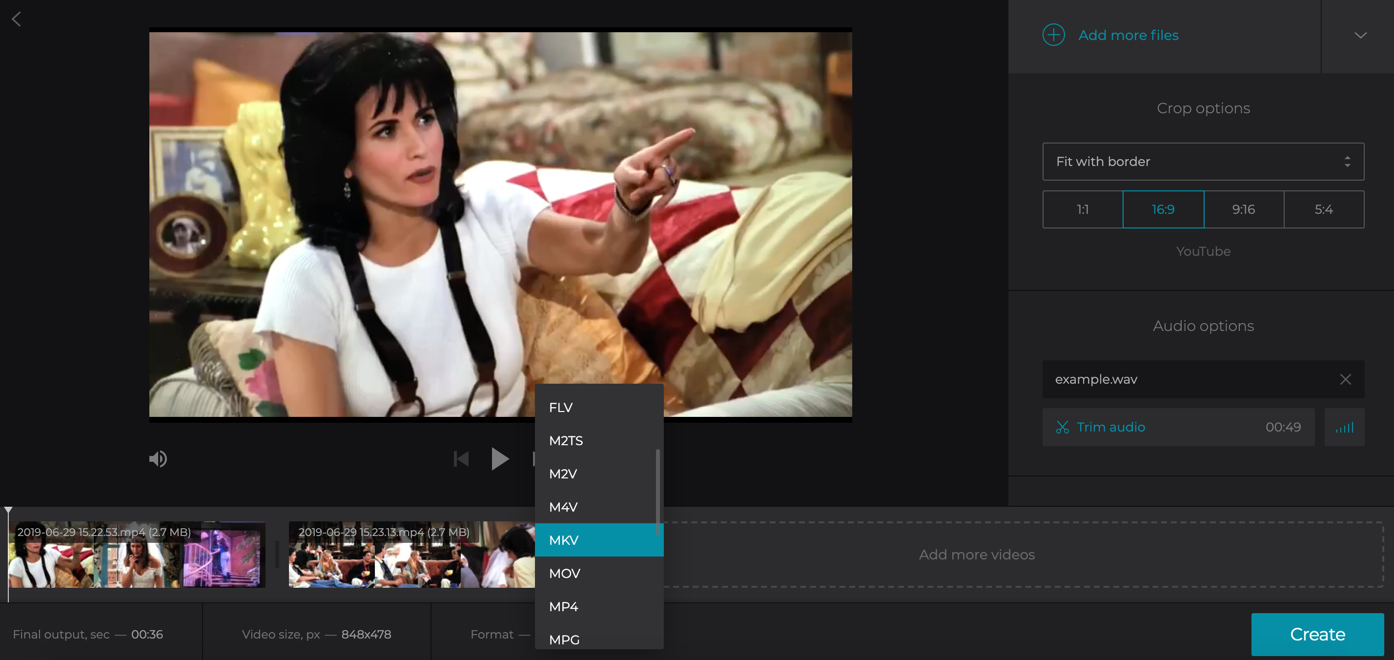Click the plus icon beside Add more files
This screenshot has height=660, width=1394.
(1053, 35)
